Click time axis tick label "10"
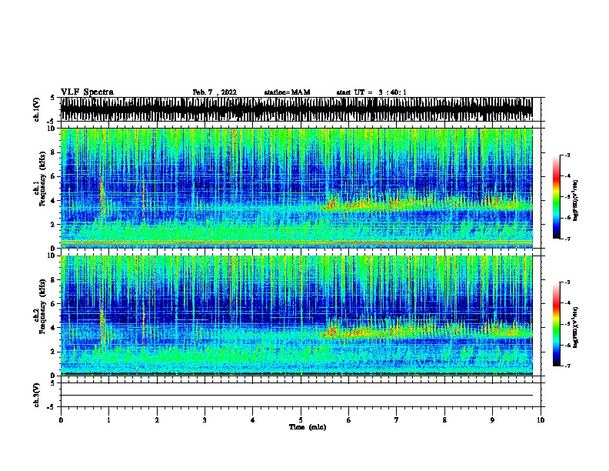609x471 pixels. tap(541, 420)
